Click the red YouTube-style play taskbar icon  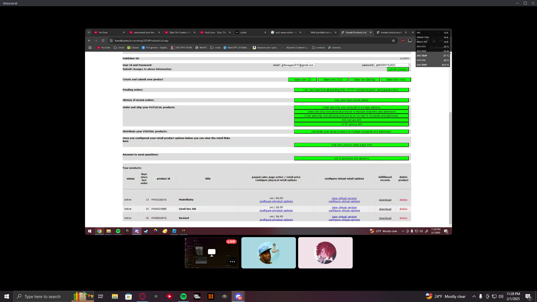coord(170,296)
